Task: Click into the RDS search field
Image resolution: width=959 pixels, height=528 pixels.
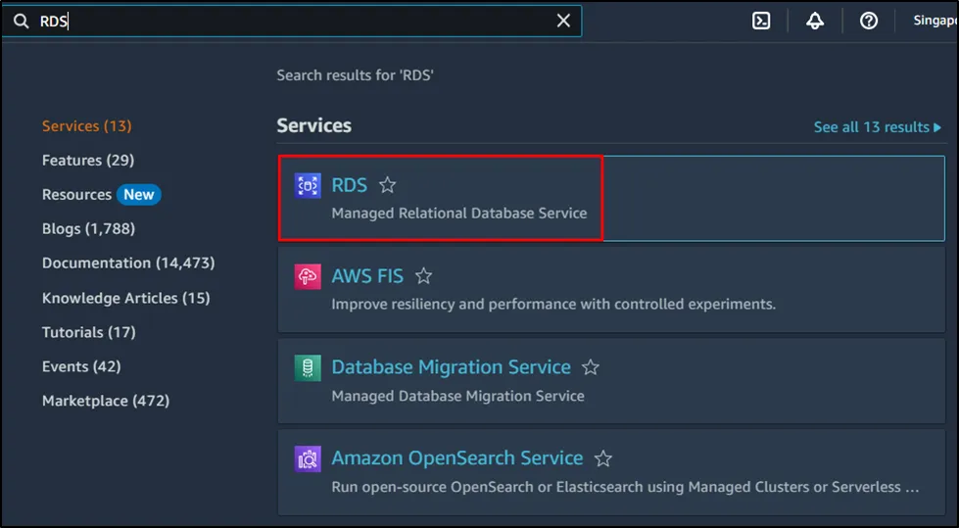Action: (x=294, y=21)
